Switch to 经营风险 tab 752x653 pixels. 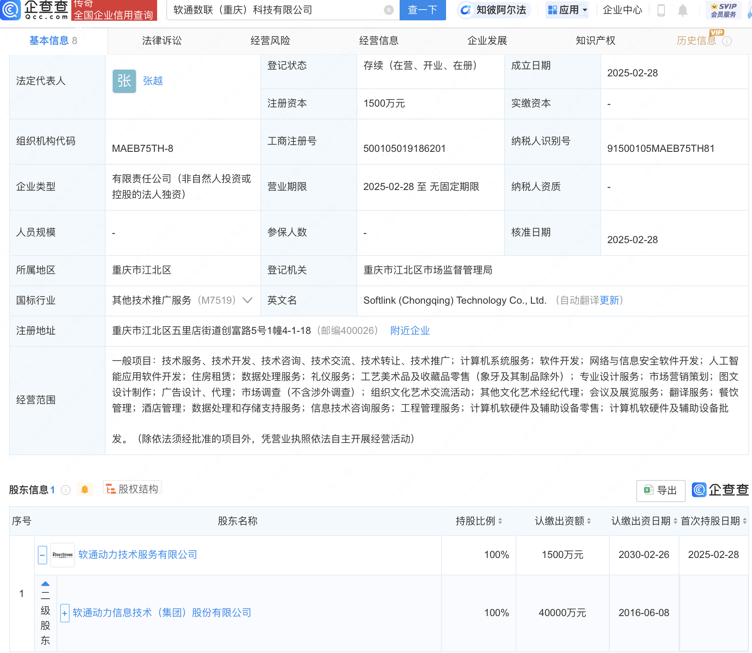click(270, 40)
